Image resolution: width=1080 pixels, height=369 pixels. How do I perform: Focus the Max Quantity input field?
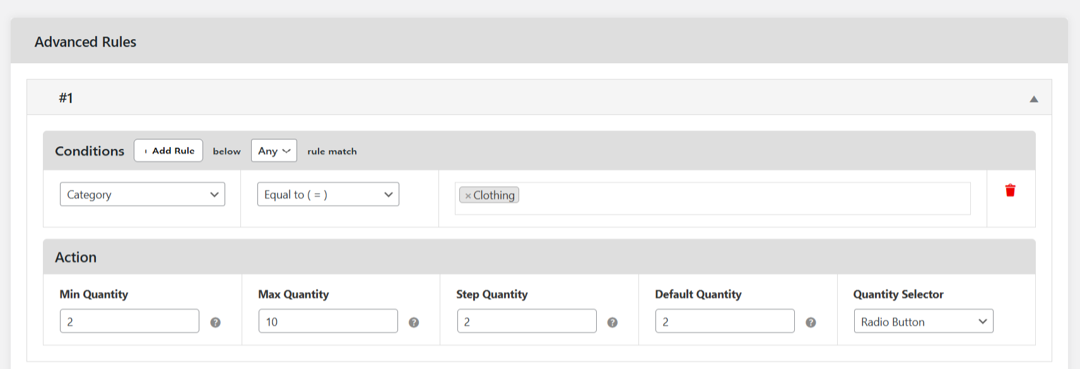(328, 321)
